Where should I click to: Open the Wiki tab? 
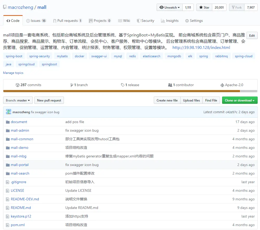click(124, 21)
